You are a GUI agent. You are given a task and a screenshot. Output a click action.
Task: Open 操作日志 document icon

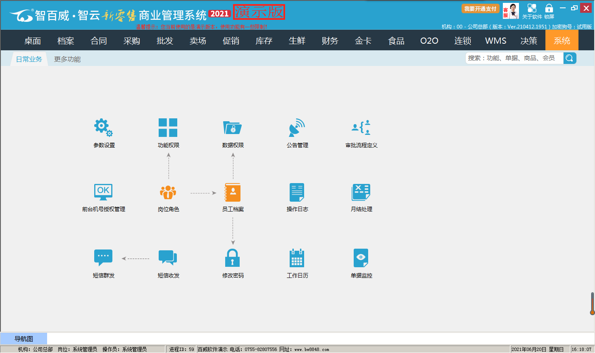[x=297, y=192]
